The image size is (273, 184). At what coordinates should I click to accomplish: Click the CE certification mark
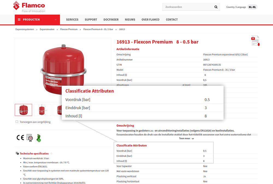20,138
